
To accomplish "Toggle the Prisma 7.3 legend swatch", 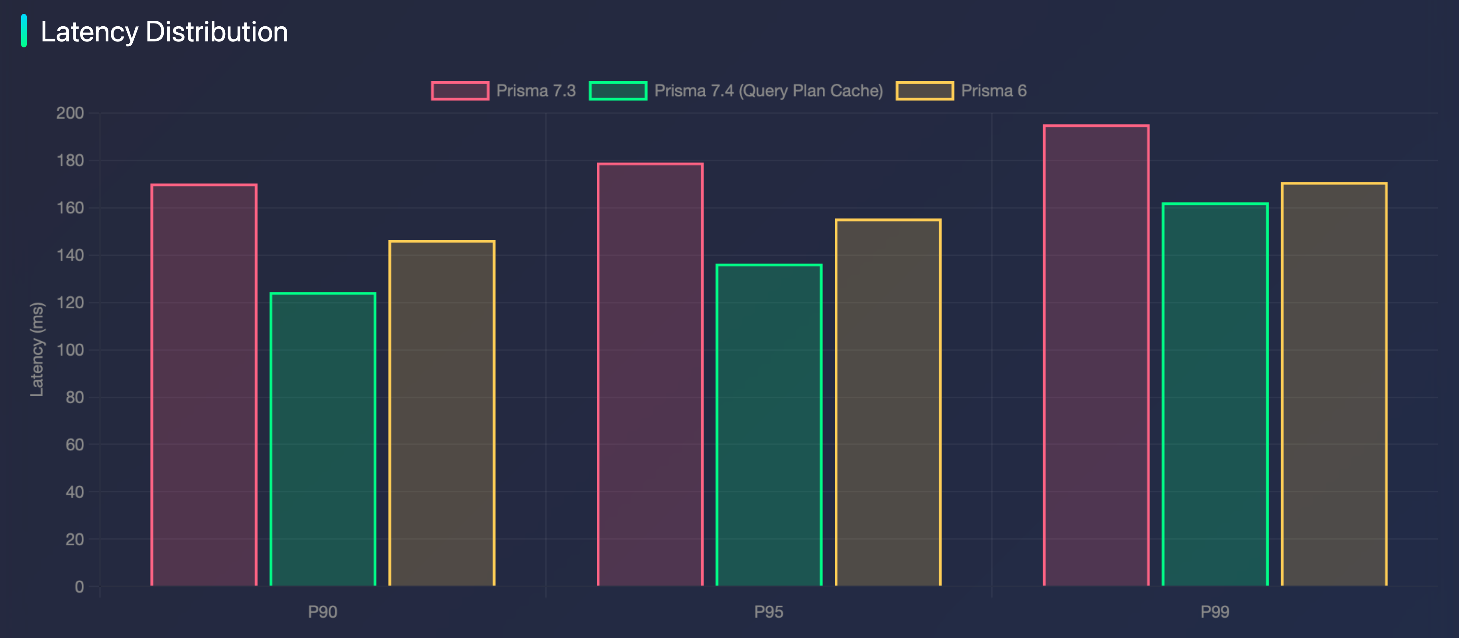I will [460, 90].
